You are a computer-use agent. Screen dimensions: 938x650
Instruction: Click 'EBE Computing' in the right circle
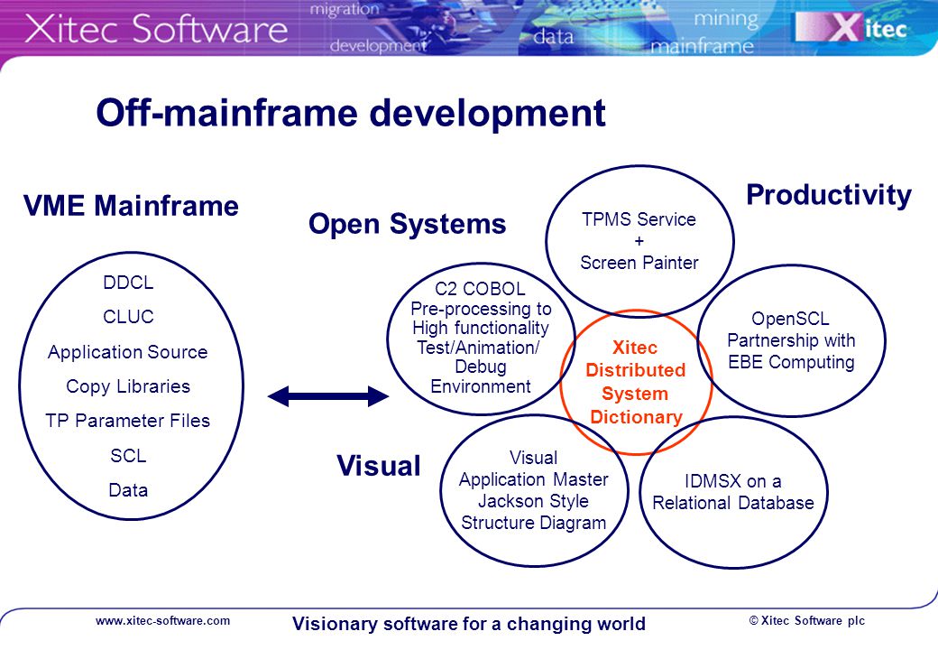pyautogui.click(x=791, y=362)
